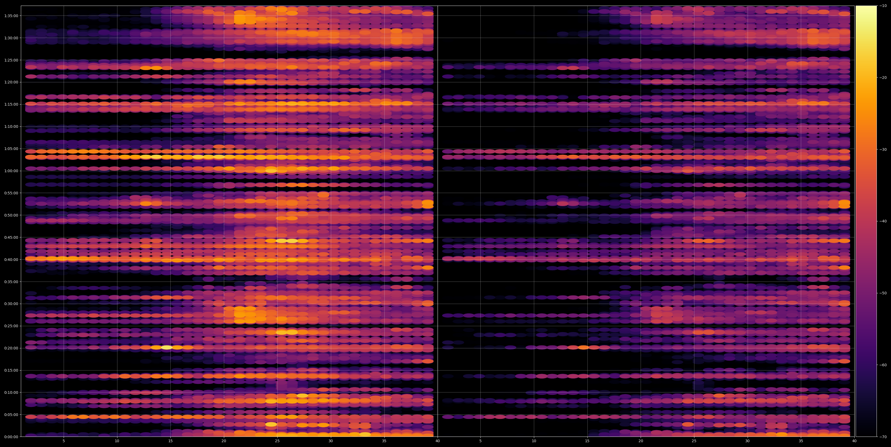Click x-axis label 35 under right heatmap
The height and width of the screenshot is (447, 891).
[x=801, y=441]
